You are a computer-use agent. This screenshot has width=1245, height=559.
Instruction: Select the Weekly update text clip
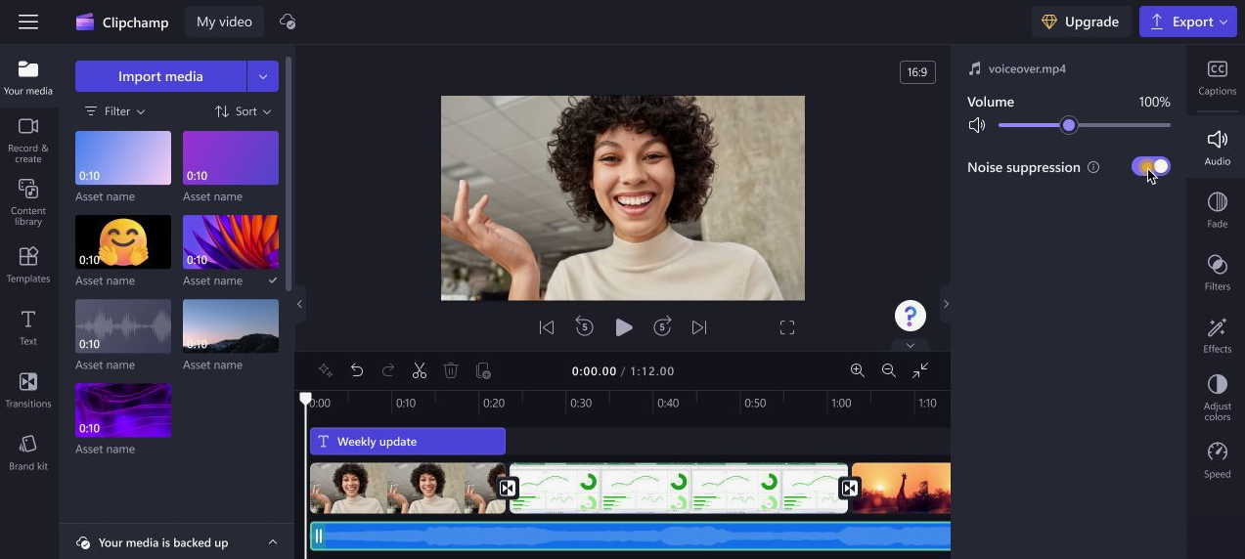click(407, 442)
